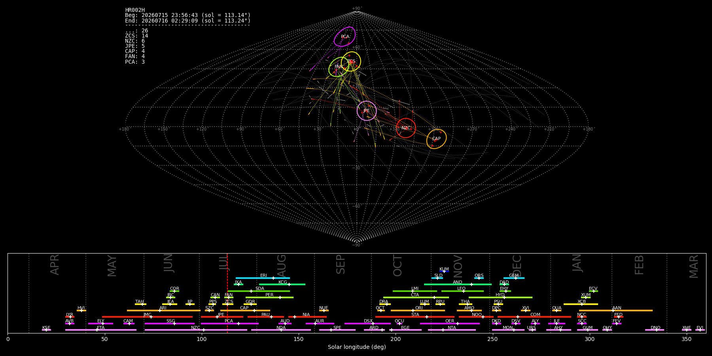Click the 'JPE: 5' legend count
712x356 pixels.
tap(135, 46)
